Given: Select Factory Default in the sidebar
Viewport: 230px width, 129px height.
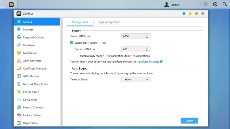Looking at the screenshot, I should [x=37, y=115].
